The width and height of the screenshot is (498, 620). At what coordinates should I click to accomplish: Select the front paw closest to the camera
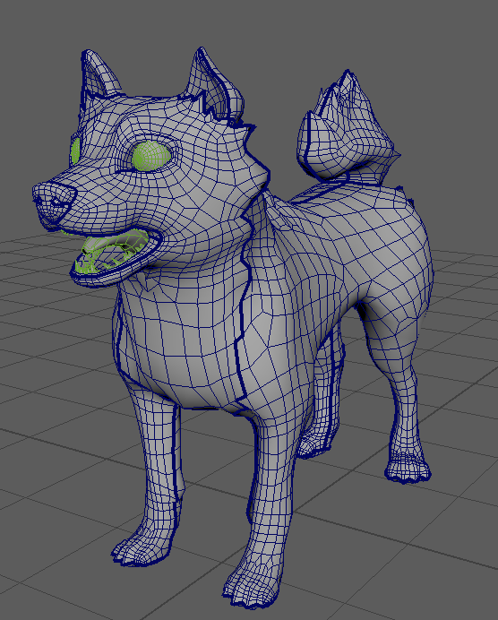tap(251, 586)
